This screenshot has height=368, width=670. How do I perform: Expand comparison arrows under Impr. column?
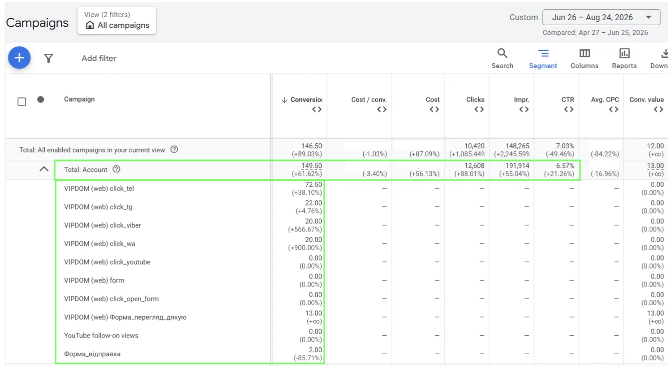(x=524, y=109)
